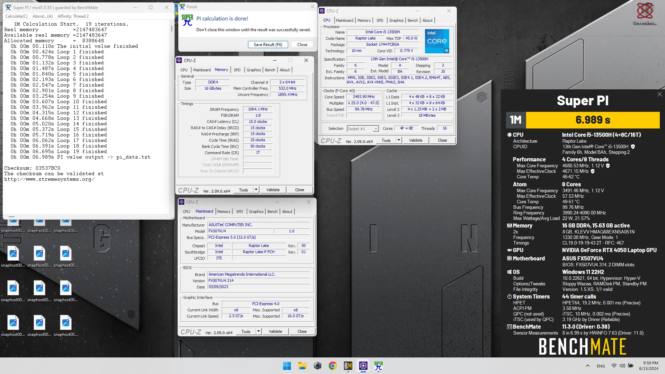This screenshot has width=665, height=374.
Task: Open the volume tray icon
Action: [622, 366]
